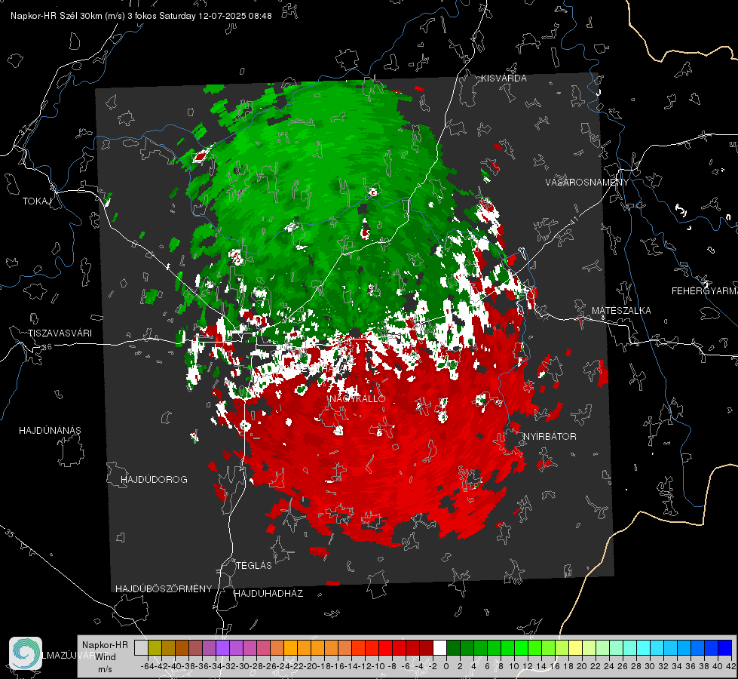
Task: Click the TOKAJ city label
Action: pyautogui.click(x=37, y=201)
